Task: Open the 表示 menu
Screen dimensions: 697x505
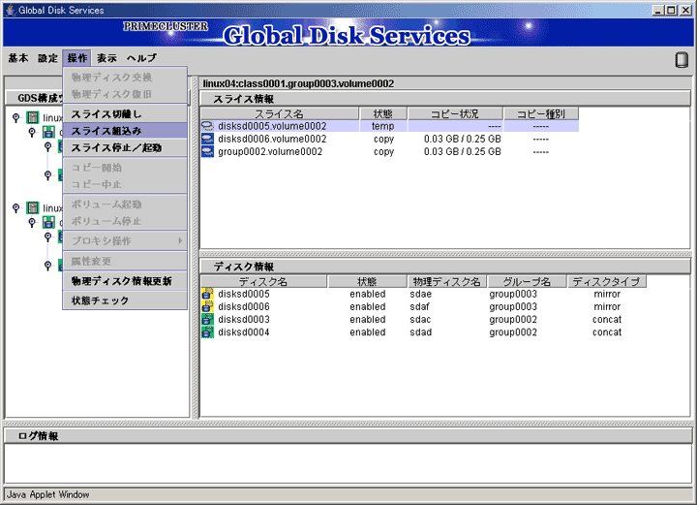Action: tap(106, 58)
